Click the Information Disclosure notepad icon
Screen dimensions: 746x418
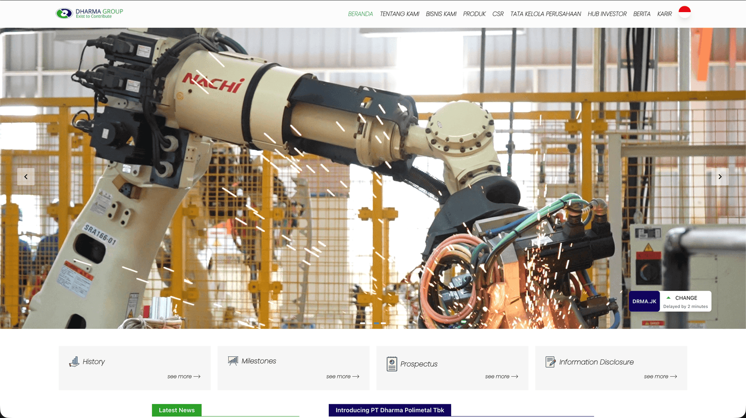tap(550, 362)
